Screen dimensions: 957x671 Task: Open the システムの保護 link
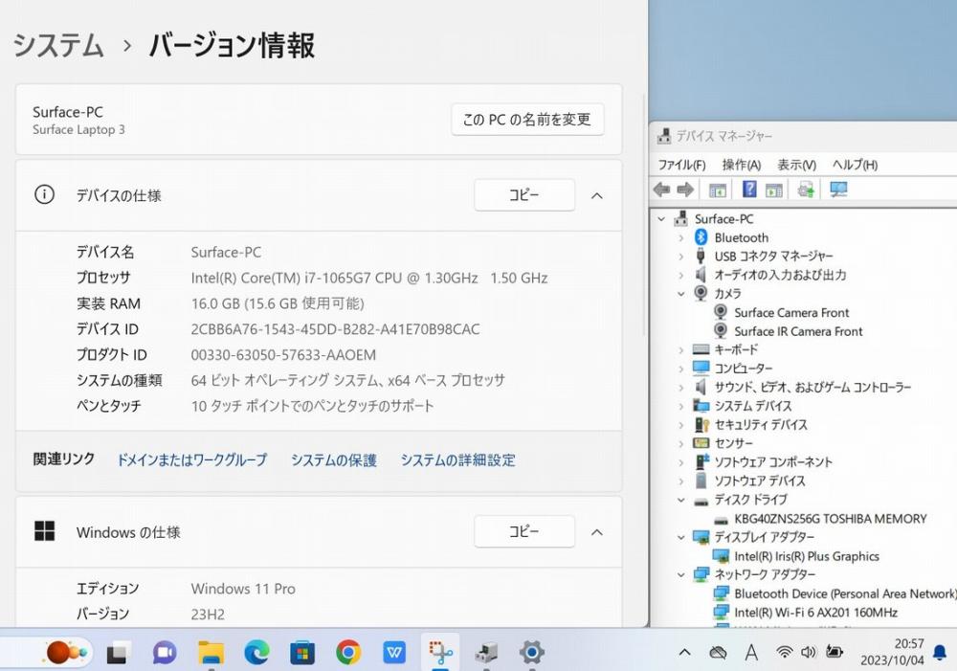point(334,459)
